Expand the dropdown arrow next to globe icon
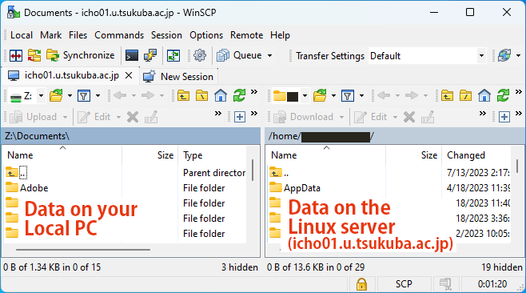The width and height of the screenshot is (526, 293). tap(518, 56)
